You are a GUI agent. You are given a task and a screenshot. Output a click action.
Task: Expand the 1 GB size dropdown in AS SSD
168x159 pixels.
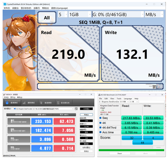(134, 102)
